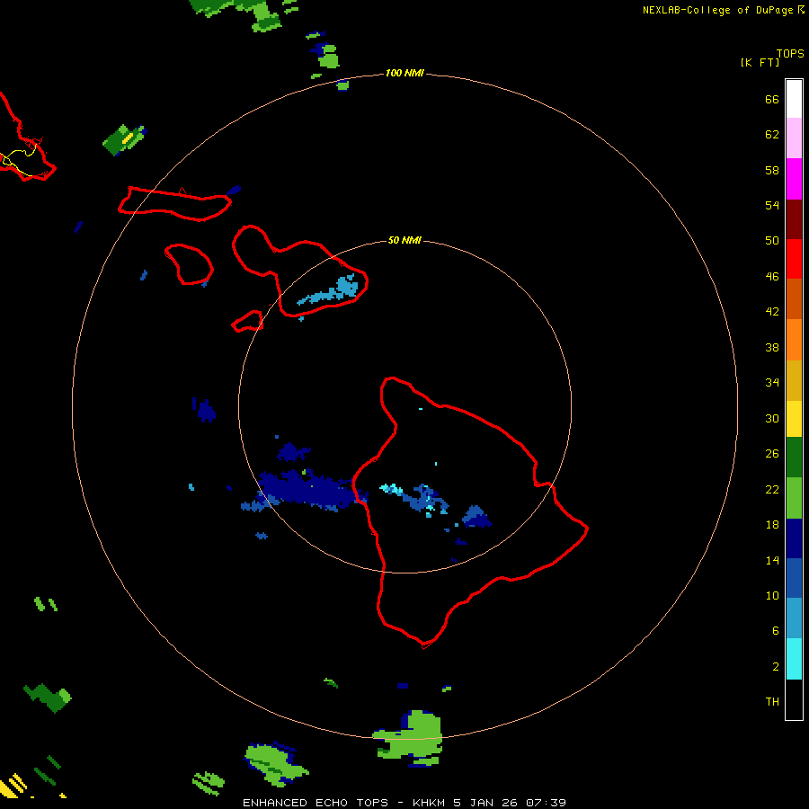Click the "34" legend value
The width and height of the screenshot is (809, 809).
[x=772, y=382]
